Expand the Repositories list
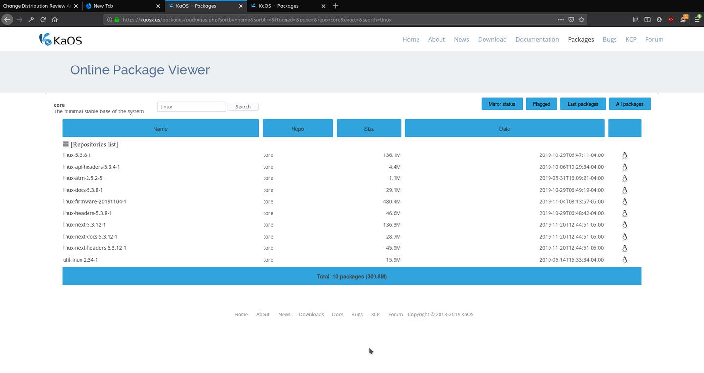 click(x=90, y=144)
